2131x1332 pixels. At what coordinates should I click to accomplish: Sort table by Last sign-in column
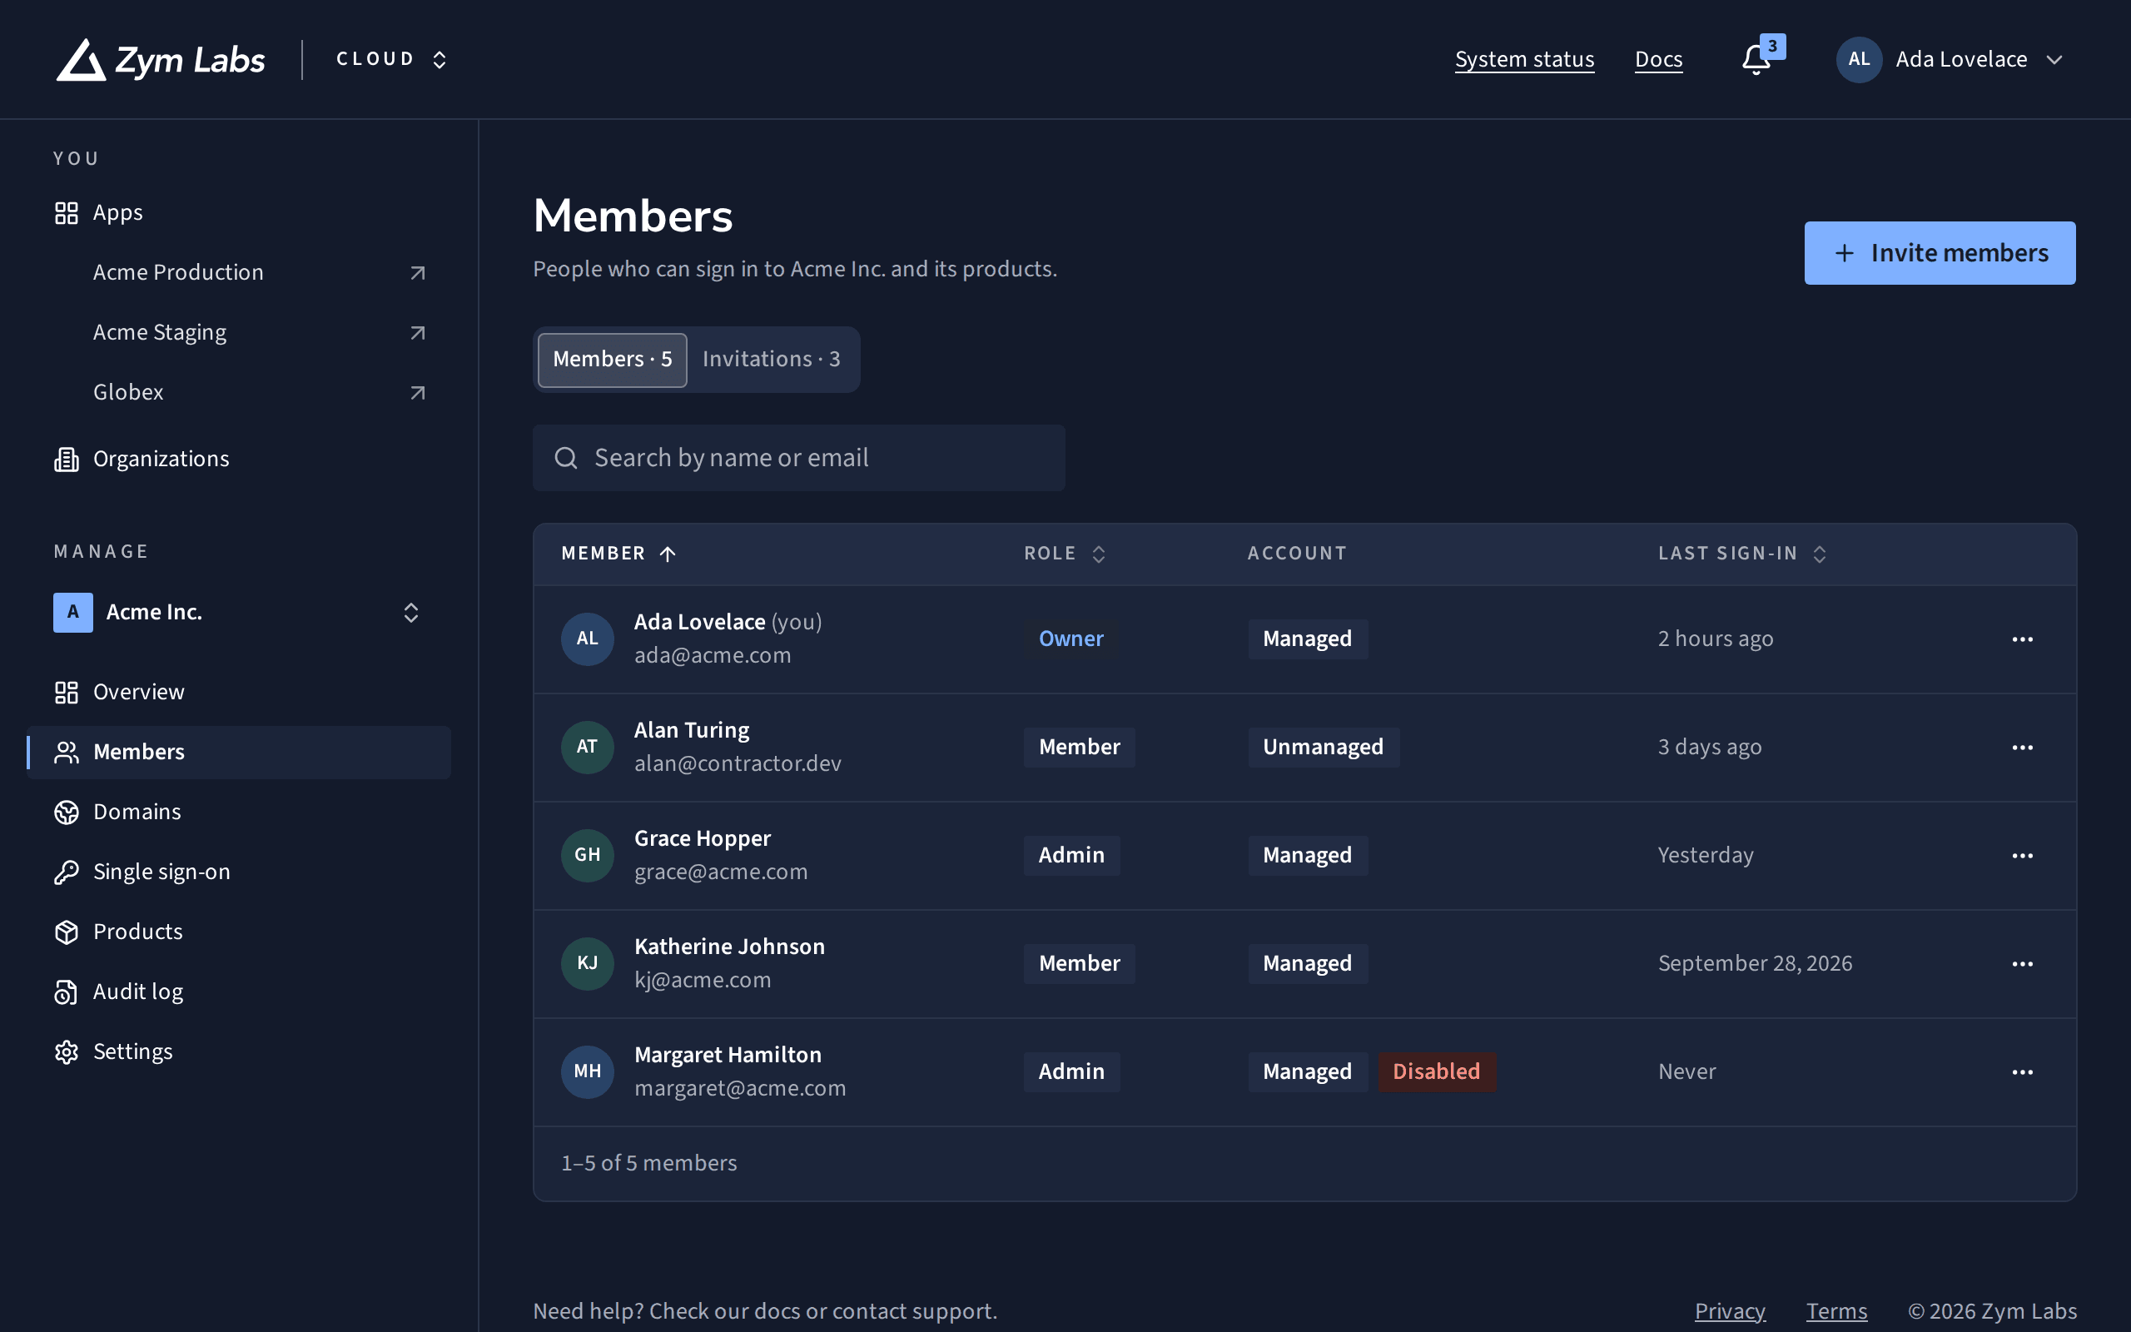click(x=1742, y=554)
